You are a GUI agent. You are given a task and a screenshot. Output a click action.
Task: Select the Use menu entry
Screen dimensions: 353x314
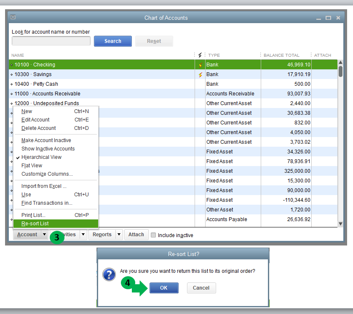click(56, 195)
